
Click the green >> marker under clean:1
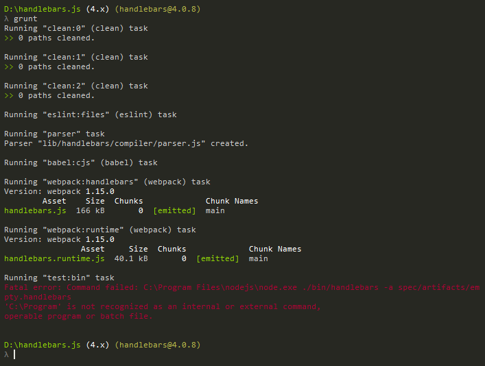click(x=9, y=66)
